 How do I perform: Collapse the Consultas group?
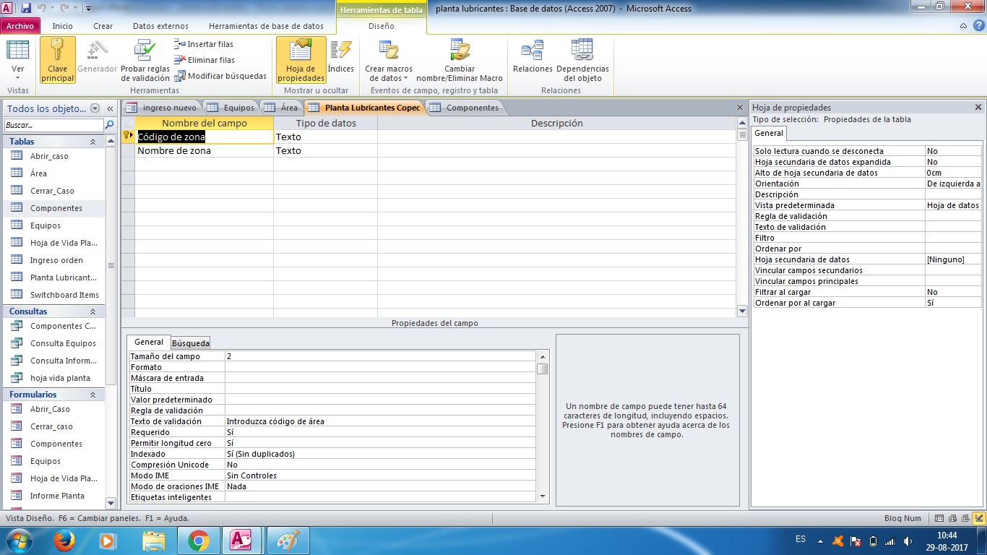pyautogui.click(x=92, y=311)
